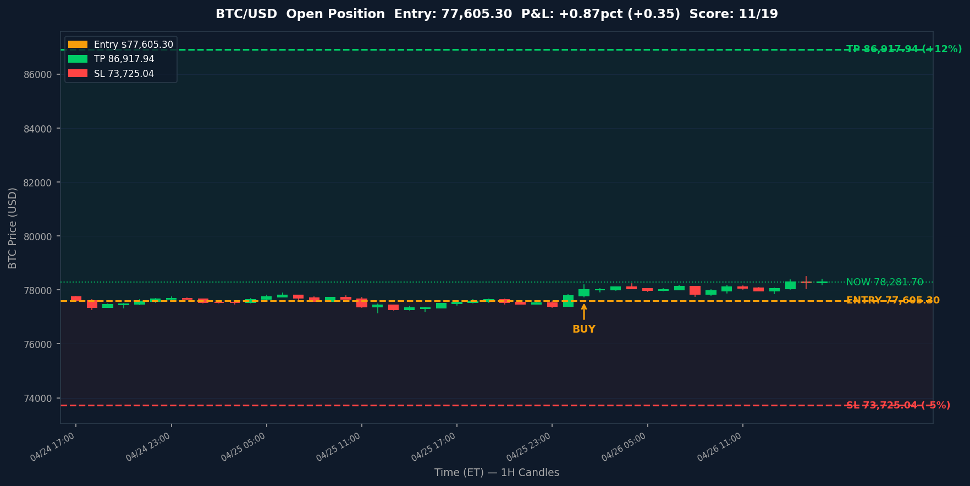This screenshot has height=486, width=970.
Task: Click the red SL legend swatch
Action: 78,74
